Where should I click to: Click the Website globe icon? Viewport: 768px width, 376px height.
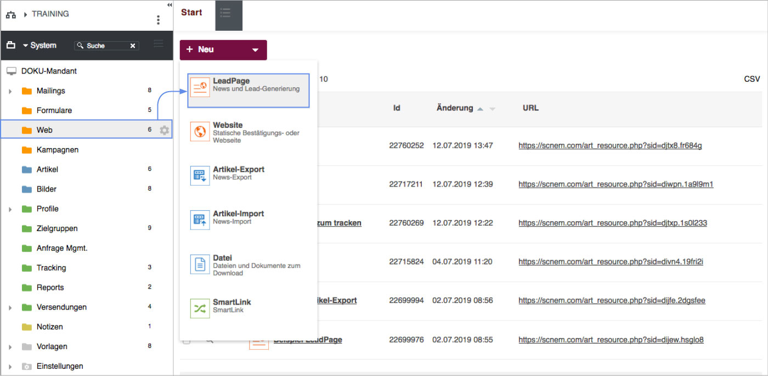pyautogui.click(x=200, y=132)
